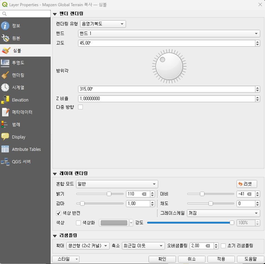The width and height of the screenshot is (265, 264).
Task: Uncheck the 색상 반전 (invert colors) checkbox
Action: coord(59,213)
